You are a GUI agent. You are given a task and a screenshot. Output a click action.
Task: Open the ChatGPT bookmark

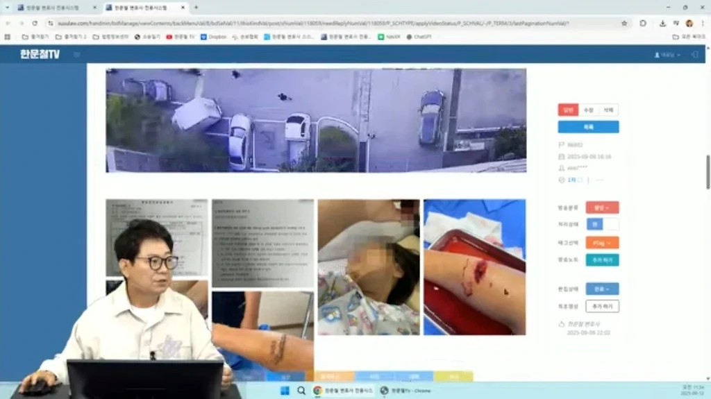(419, 37)
